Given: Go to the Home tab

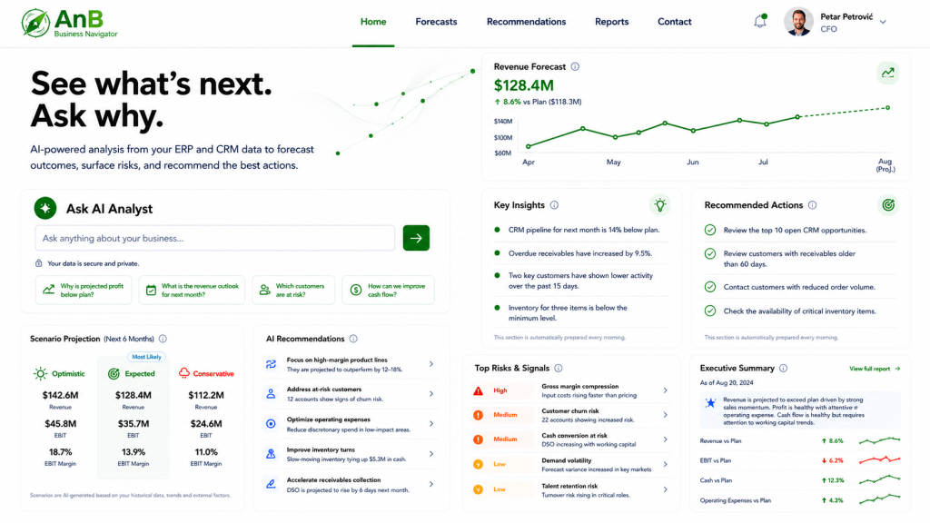Looking at the screenshot, I should pyautogui.click(x=373, y=22).
